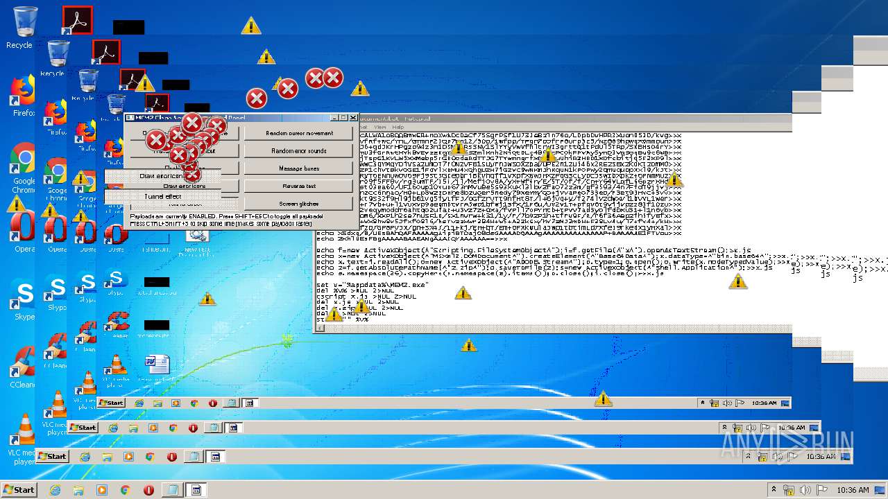This screenshot has width=888, height=499.
Task: Open the outermost Google Chrome desktop shortcut
Action: pyautogui.click(x=24, y=168)
